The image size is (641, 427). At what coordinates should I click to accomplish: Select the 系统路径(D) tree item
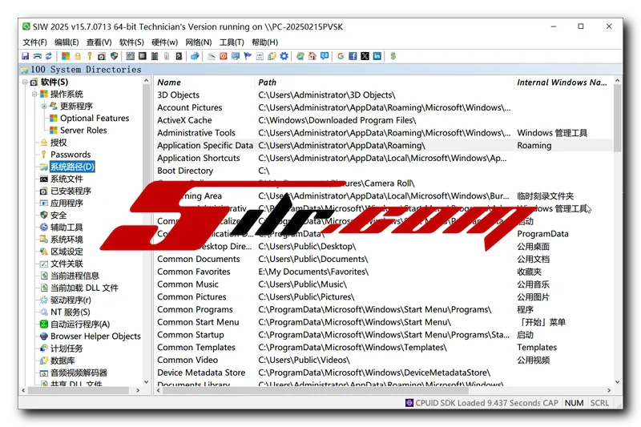click(72, 167)
